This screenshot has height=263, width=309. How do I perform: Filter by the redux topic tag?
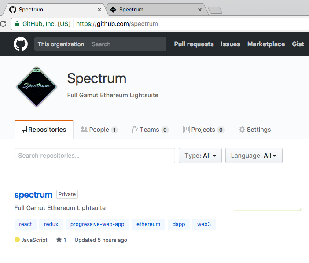(x=51, y=224)
